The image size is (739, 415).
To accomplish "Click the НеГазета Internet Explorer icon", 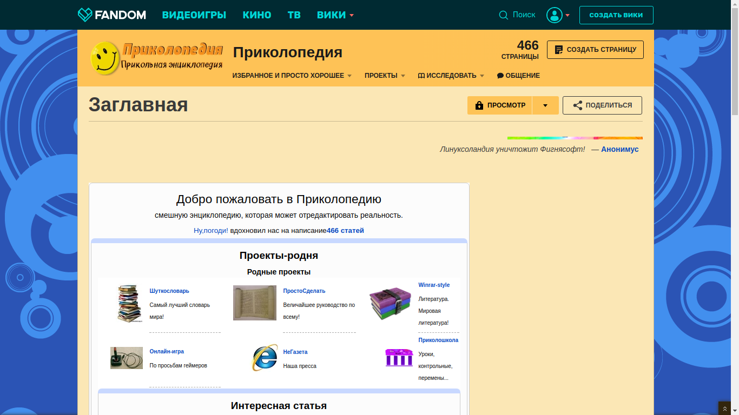I will coord(265,358).
